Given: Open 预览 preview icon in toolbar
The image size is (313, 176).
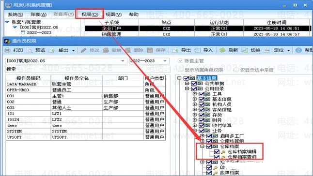Looking at the screenshot, I should pyautogui.click(x=30, y=50).
